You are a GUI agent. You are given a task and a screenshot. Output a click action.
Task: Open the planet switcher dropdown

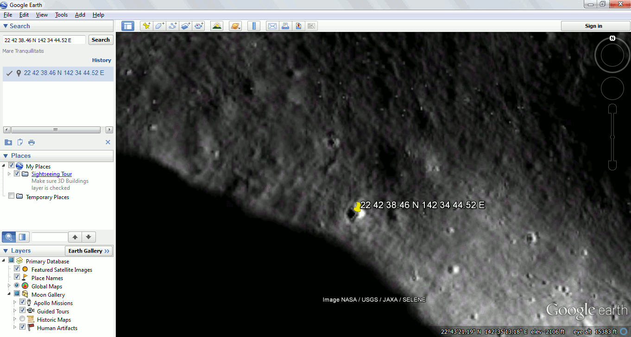click(235, 26)
